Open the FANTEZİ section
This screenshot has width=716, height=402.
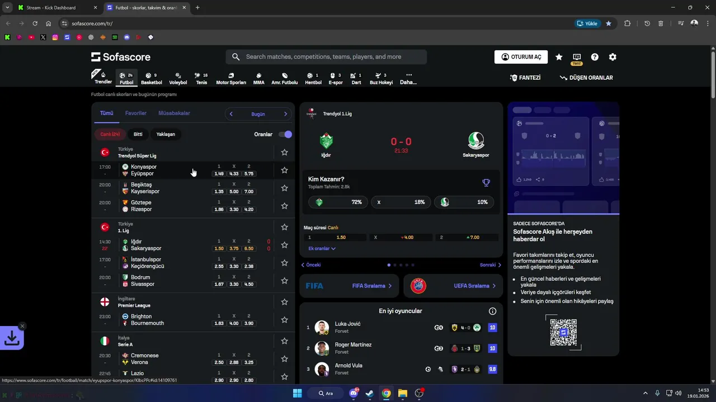pos(525,78)
